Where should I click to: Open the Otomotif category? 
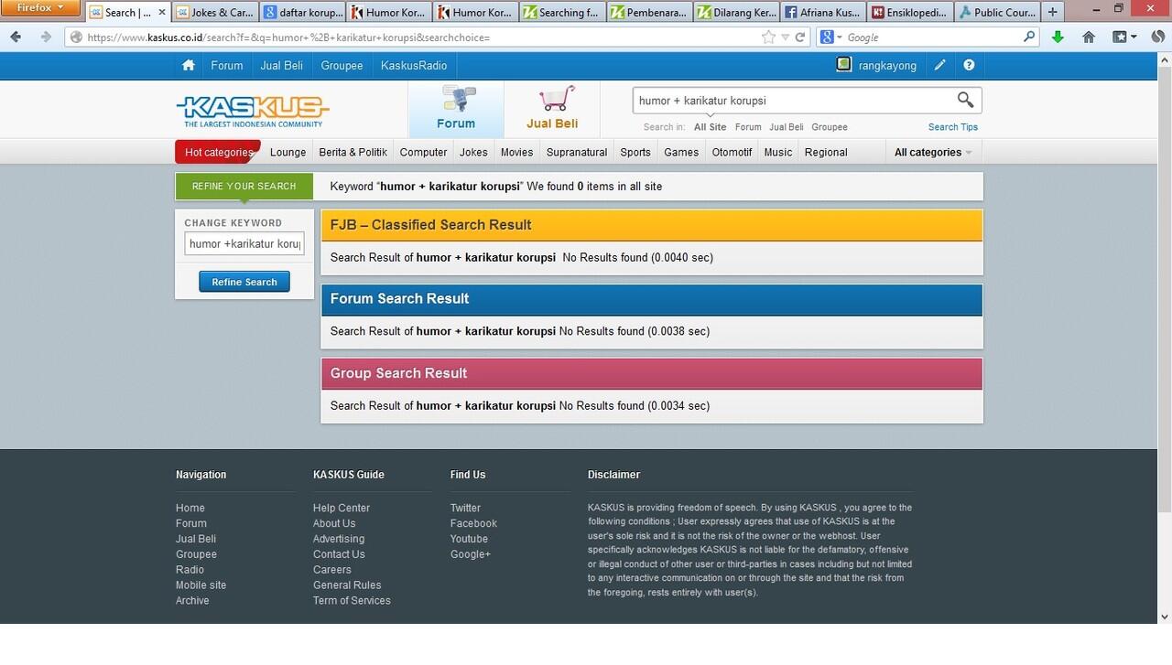(x=732, y=152)
